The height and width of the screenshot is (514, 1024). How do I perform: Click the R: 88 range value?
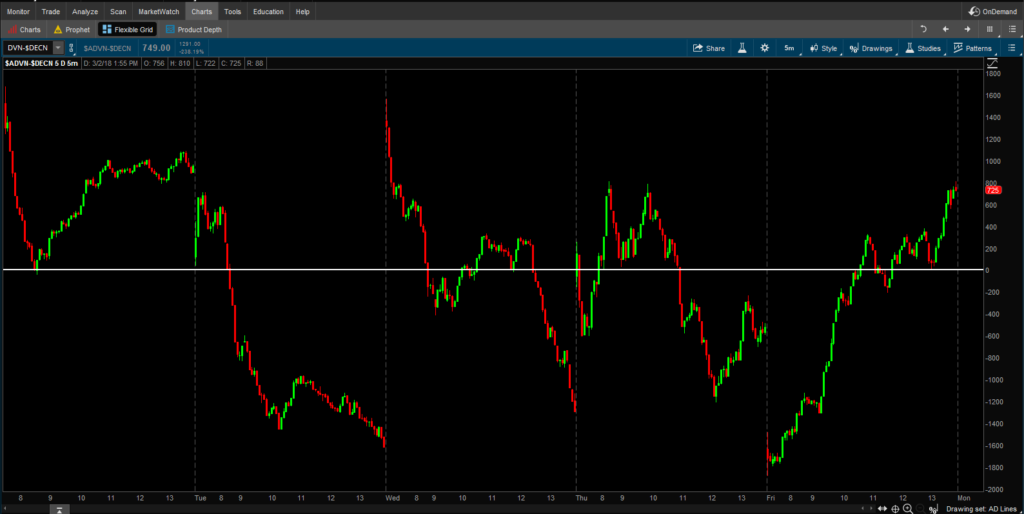pyautogui.click(x=255, y=63)
